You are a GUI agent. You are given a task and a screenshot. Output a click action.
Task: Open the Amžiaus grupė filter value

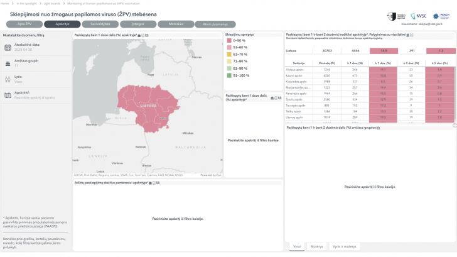(x=19, y=65)
